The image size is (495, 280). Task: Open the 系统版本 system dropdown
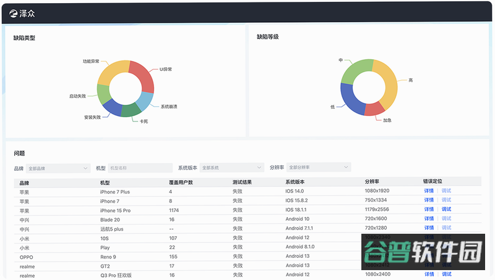coord(231,168)
